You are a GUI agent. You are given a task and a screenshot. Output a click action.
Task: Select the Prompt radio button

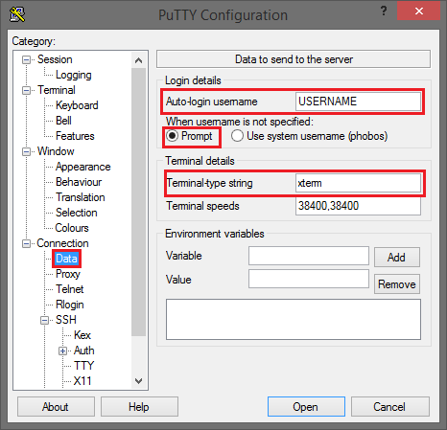coord(172,136)
